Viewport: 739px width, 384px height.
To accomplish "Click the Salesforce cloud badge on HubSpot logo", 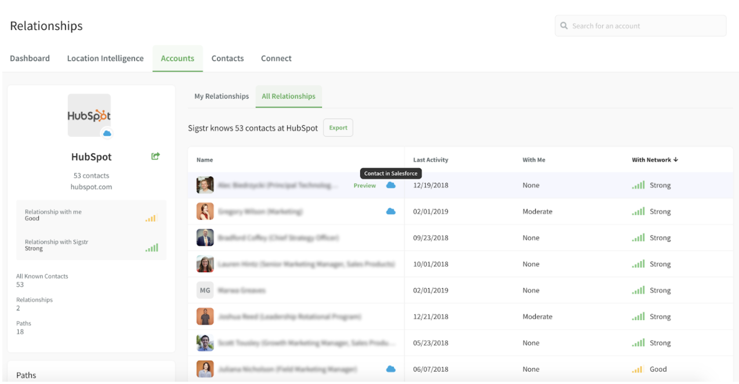I will 107,133.
